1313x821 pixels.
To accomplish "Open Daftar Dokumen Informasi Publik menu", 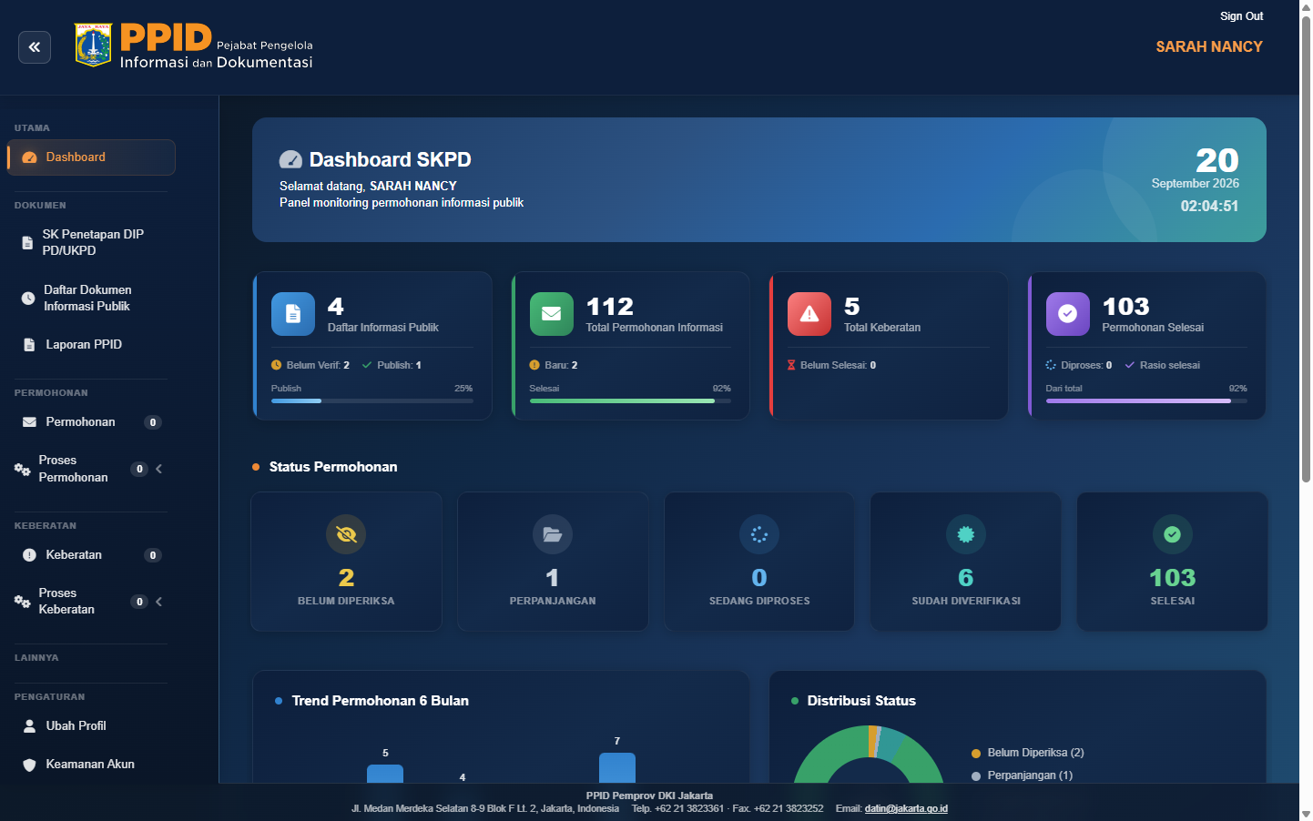I will [91, 299].
